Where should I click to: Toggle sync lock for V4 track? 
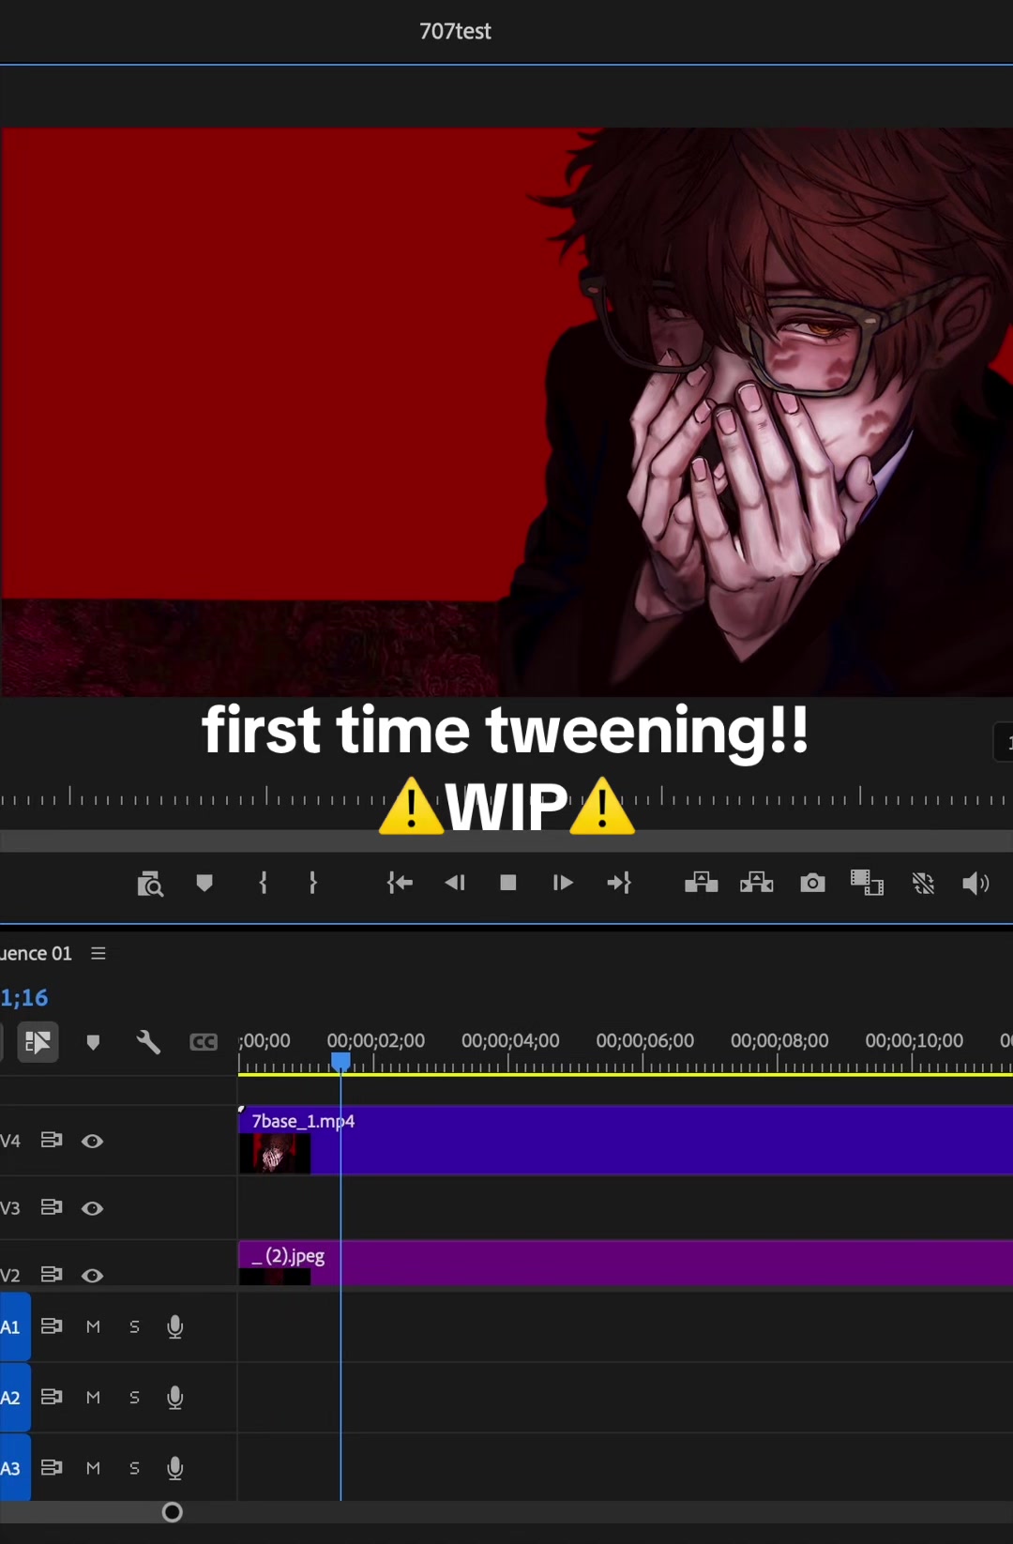click(52, 1140)
